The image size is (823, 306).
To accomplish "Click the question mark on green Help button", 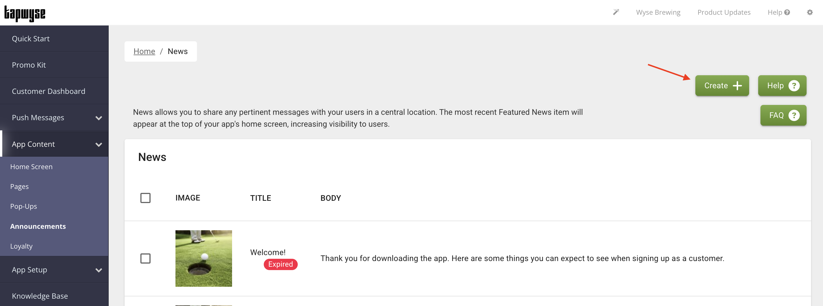I will [794, 86].
